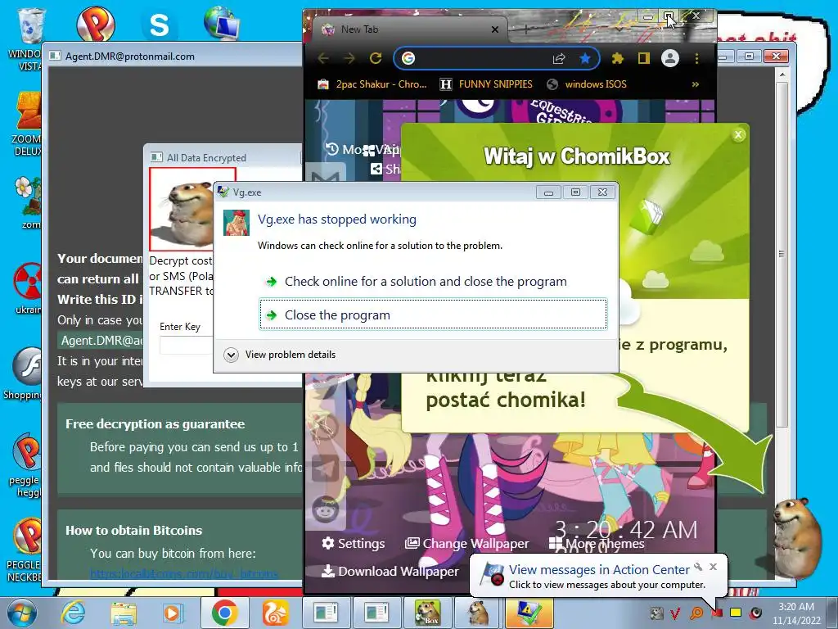Open ukraine radiation desktop icon
The image size is (838, 629).
point(27,289)
